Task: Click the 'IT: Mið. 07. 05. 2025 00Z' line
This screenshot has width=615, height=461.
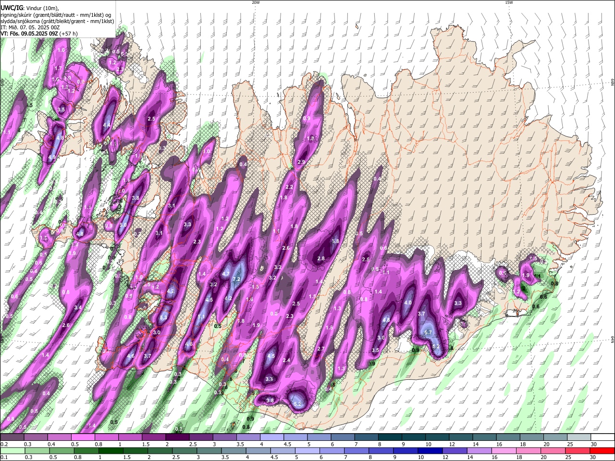Action: (30, 27)
